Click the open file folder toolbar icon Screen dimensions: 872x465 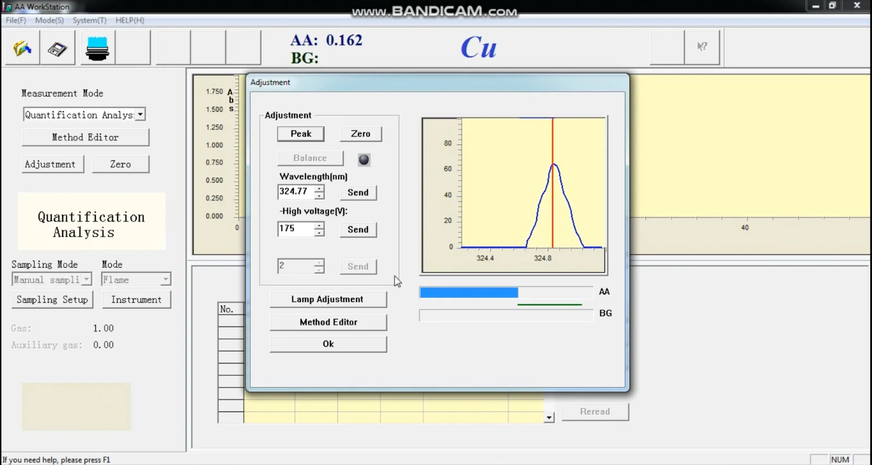pyautogui.click(x=22, y=49)
